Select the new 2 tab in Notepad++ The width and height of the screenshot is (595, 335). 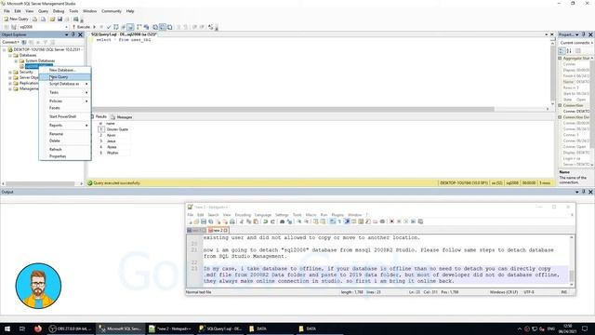[x=218, y=230]
